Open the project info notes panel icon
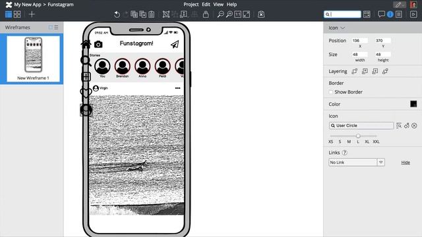This screenshot has width=422, height=237. click(x=399, y=14)
